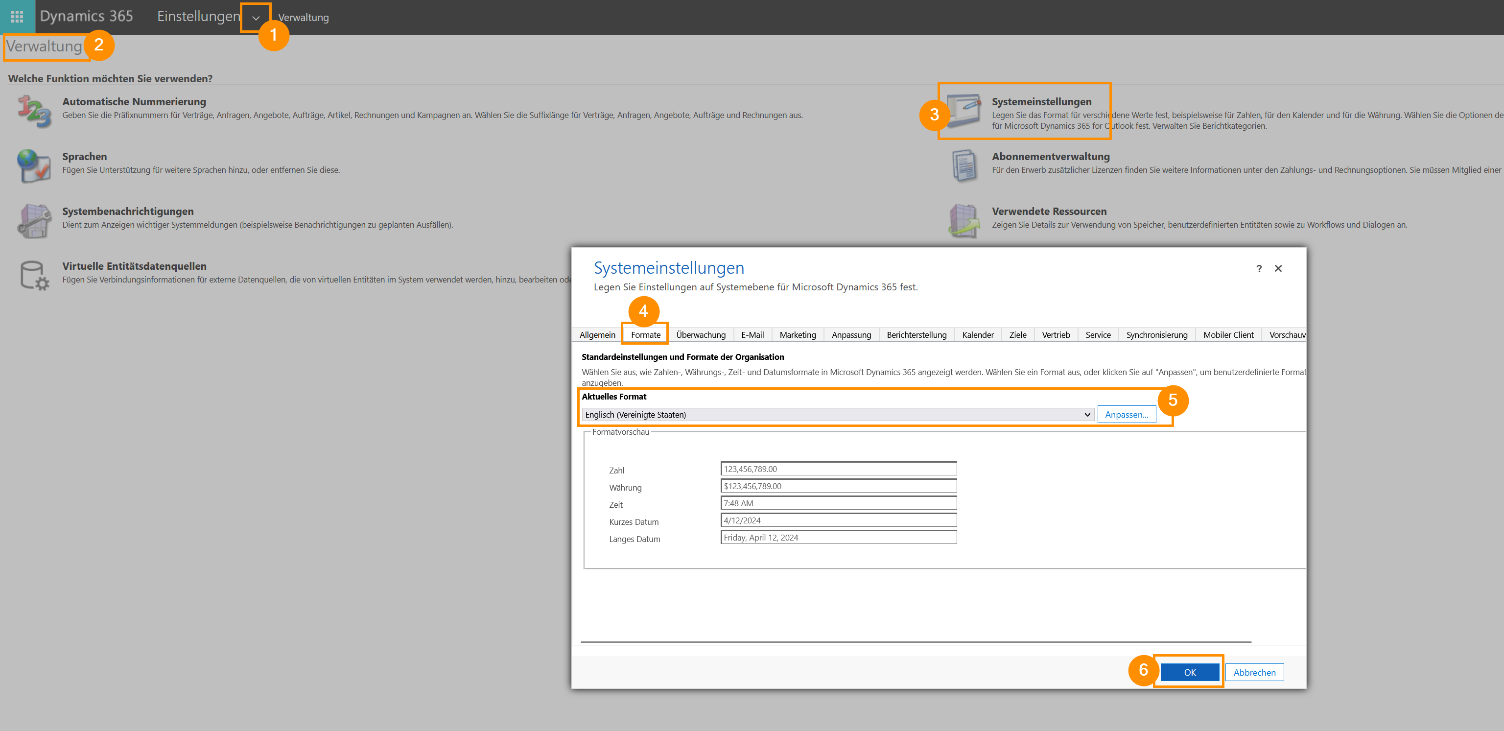Click the Währung preview field

pos(838,486)
